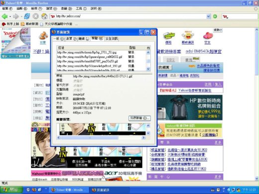Screen dimensions: 259x194
Task: Switch to the Yahoo Mozilla Firefox taskbar button
Action: [69, 190]
